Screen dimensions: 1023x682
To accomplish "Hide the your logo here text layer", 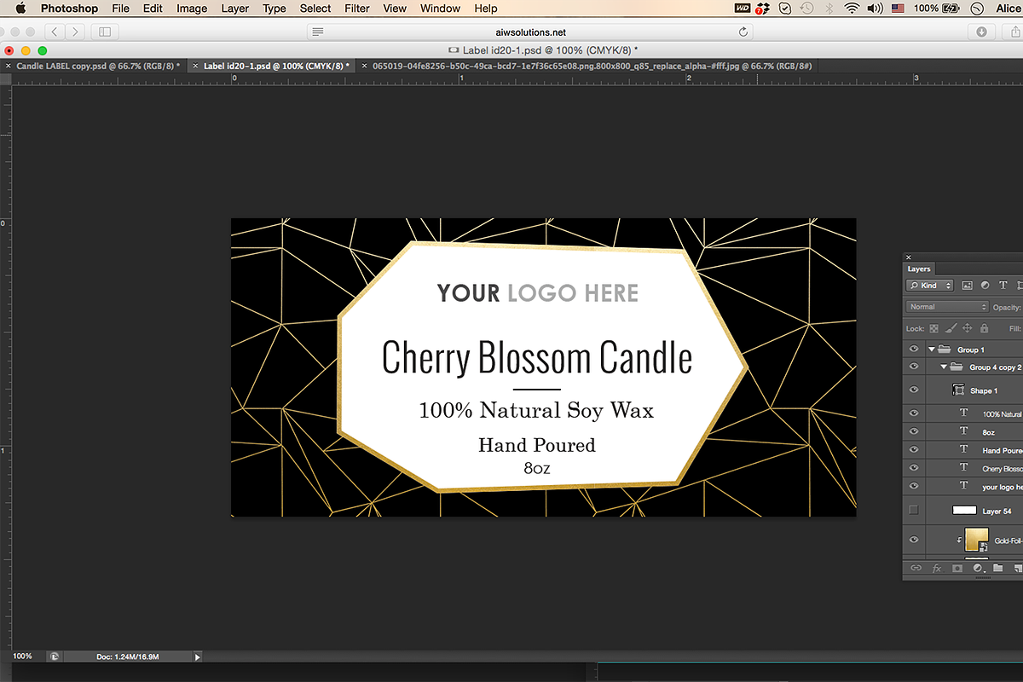I will 914,486.
